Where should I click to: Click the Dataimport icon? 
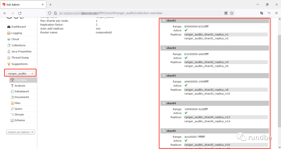coord(12,91)
